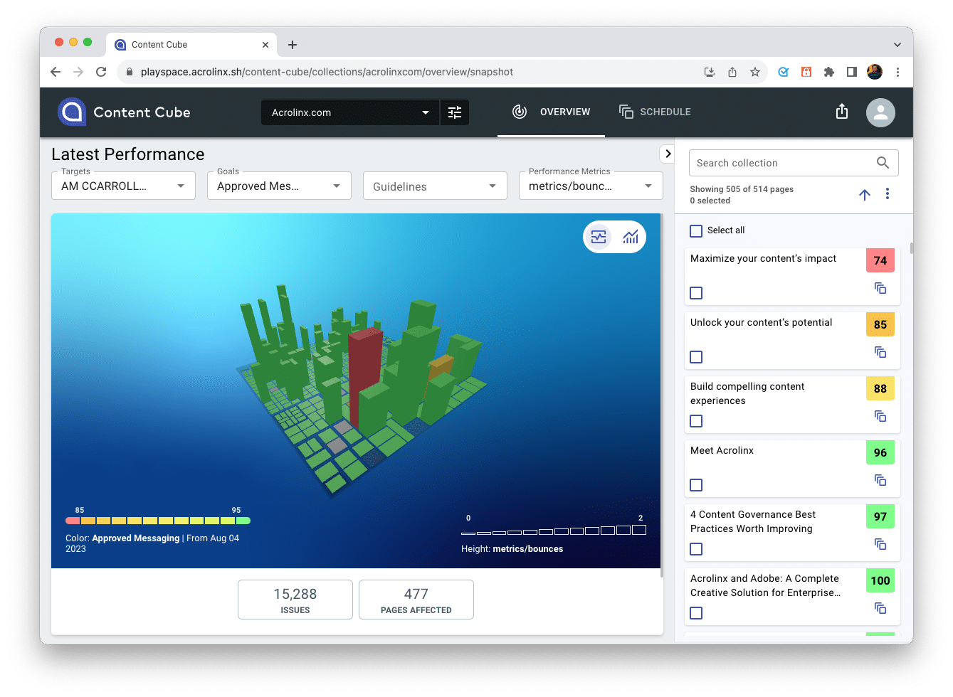Image resolution: width=953 pixels, height=697 pixels.
Task: Toggle the browser side panel icon
Action: (852, 72)
